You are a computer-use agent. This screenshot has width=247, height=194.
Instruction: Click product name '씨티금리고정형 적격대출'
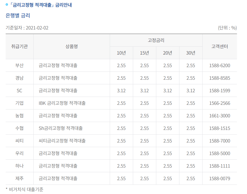coord(62,141)
